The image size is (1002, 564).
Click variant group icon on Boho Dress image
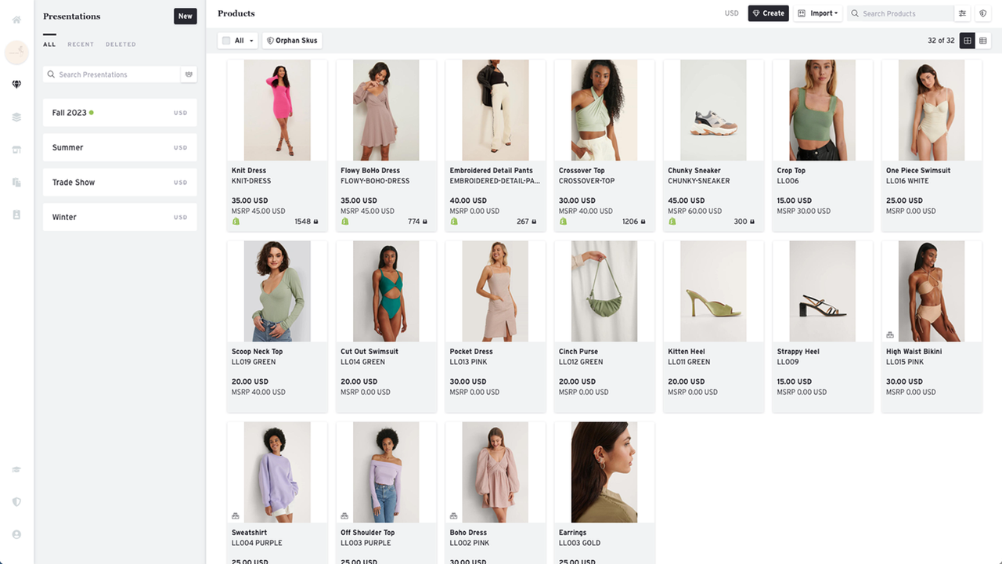pos(454,515)
